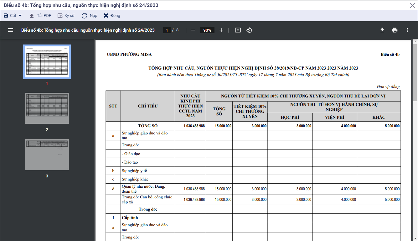The image size is (418, 241).
Task: Click the 'HỌC PHÍ' column header
Action: [290, 118]
